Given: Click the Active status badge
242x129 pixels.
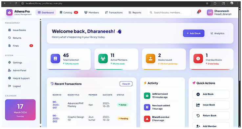Looking at the screenshot, I should [x=122, y=105].
